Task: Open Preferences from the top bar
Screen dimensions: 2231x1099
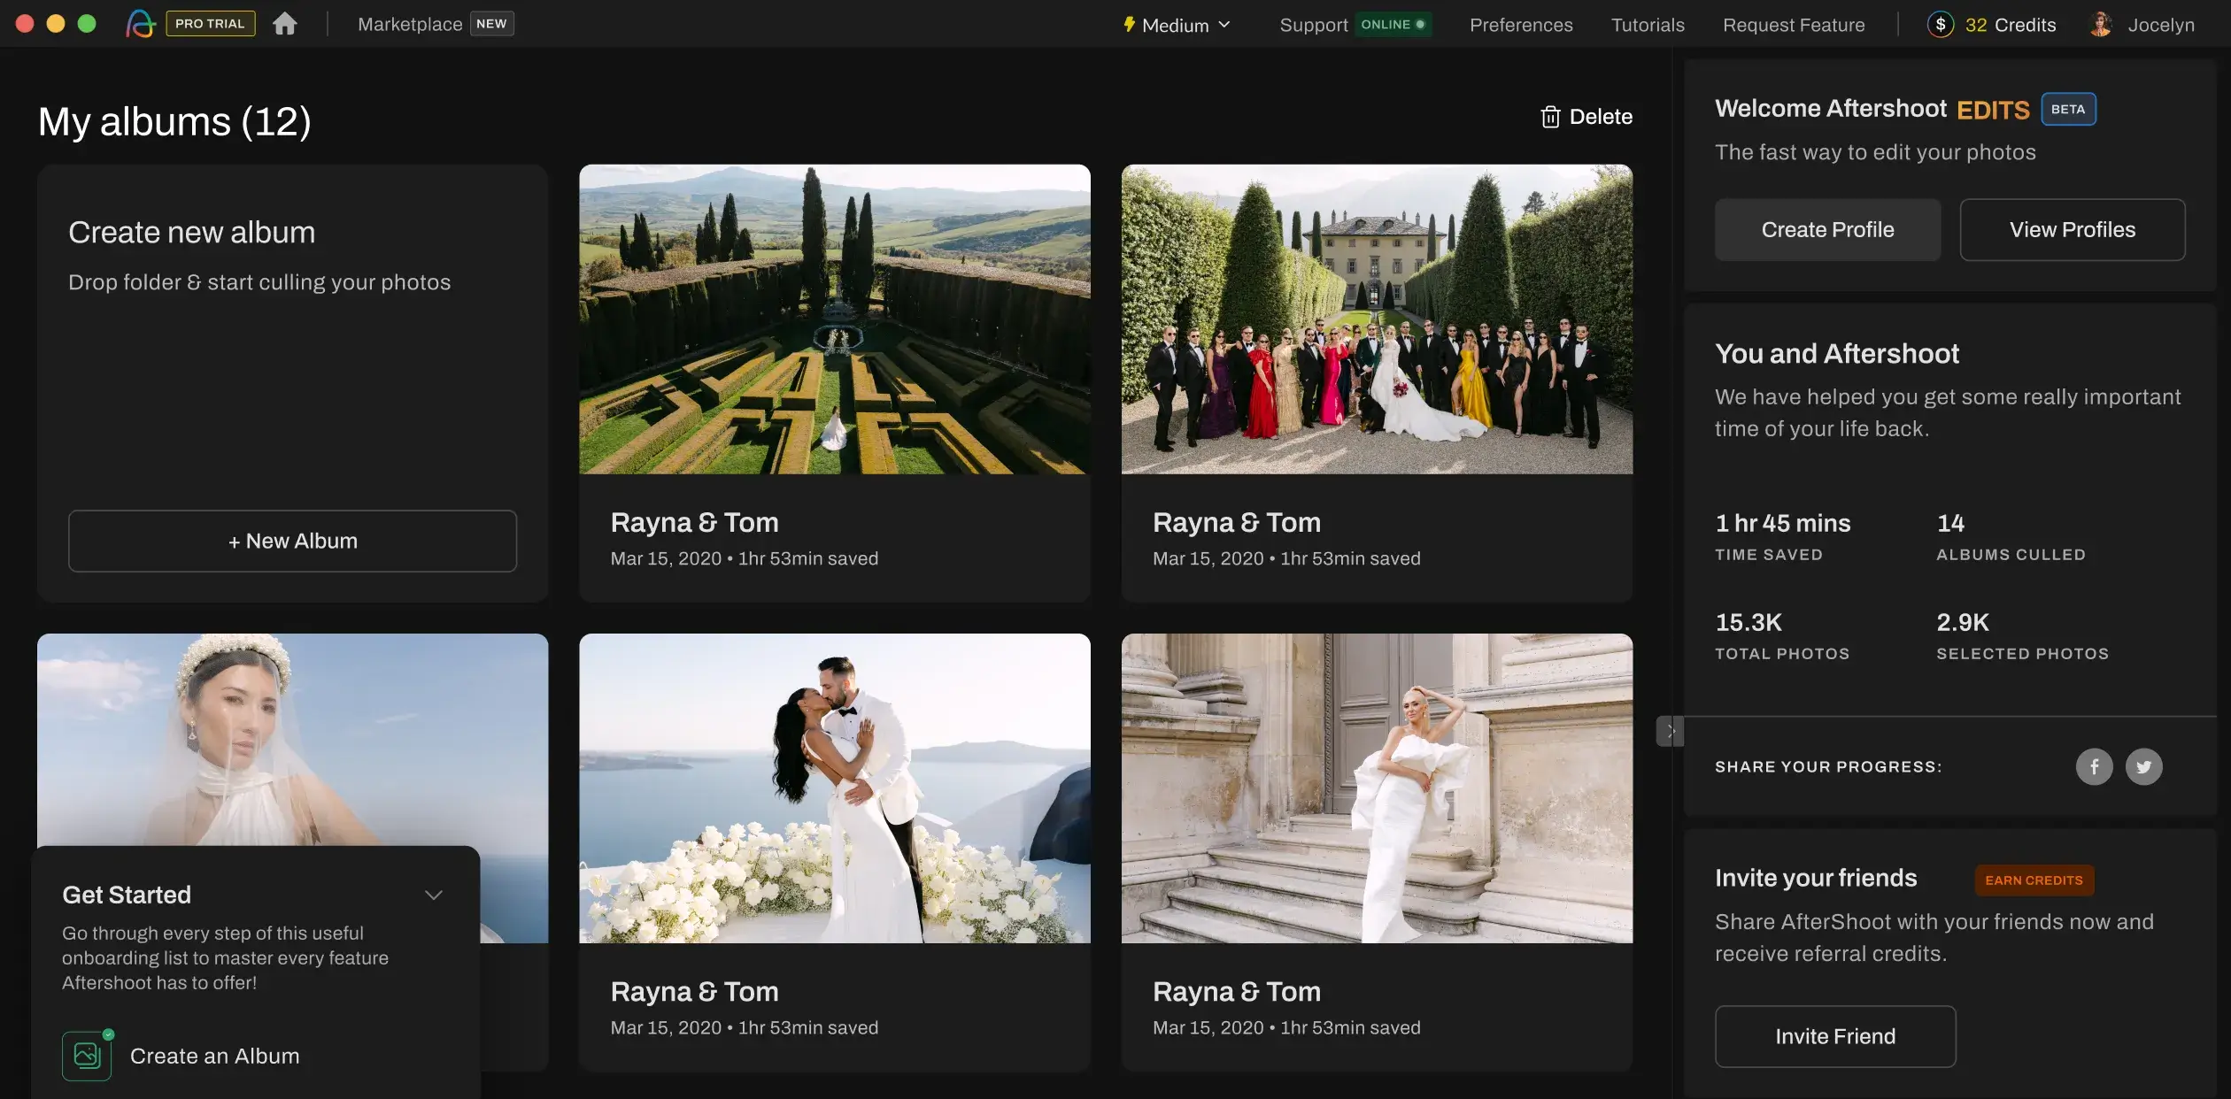Action: coord(1520,24)
